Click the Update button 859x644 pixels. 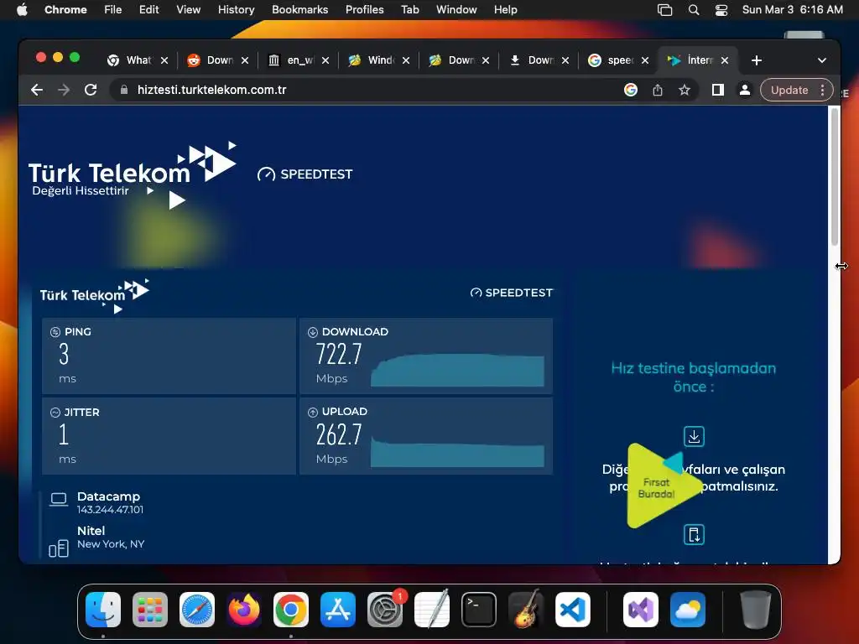(x=789, y=90)
